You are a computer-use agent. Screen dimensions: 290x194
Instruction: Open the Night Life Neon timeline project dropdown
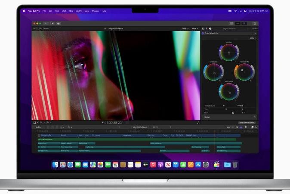coord(142,127)
